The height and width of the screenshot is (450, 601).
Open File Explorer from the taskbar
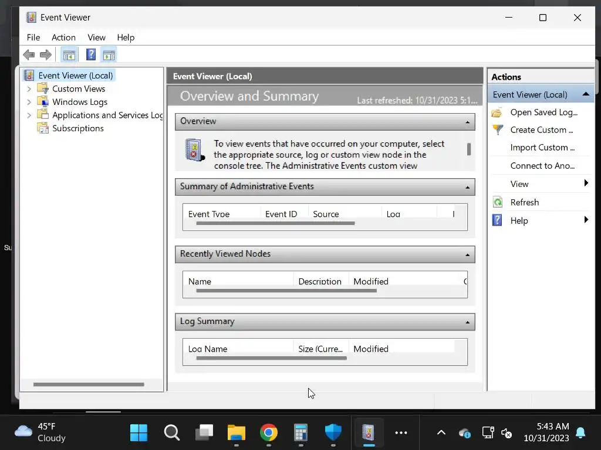coord(237,433)
